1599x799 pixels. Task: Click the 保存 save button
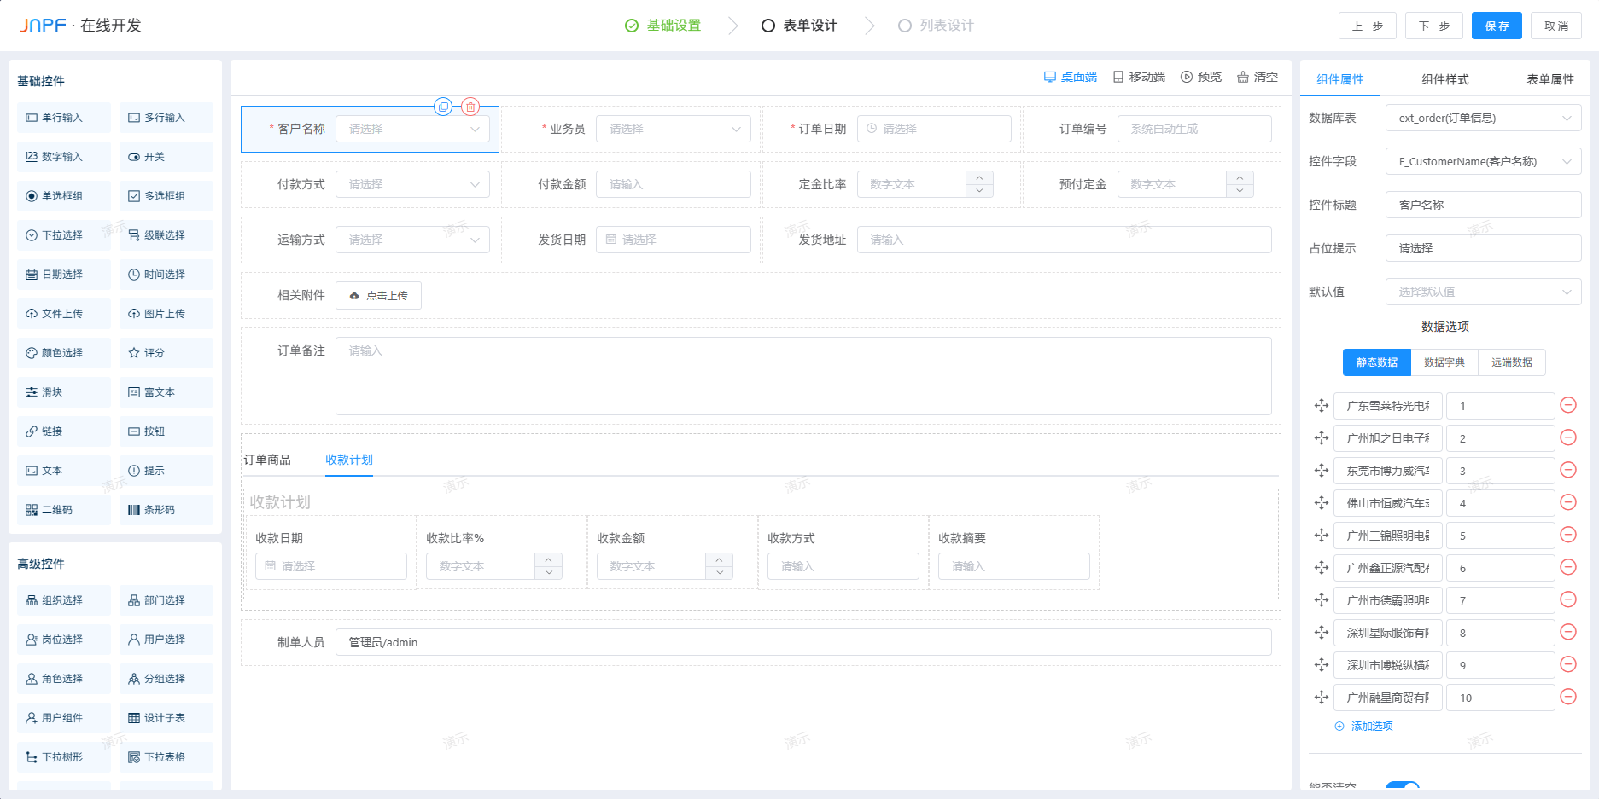point(1497,26)
